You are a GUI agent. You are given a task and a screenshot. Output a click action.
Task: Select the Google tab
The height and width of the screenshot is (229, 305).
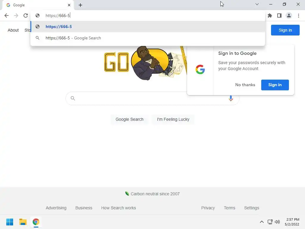click(x=38, y=5)
